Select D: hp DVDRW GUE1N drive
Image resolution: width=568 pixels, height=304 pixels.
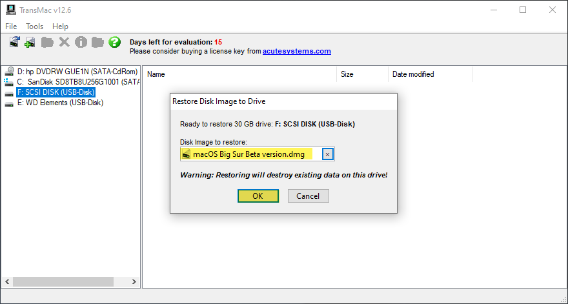pyautogui.click(x=77, y=72)
